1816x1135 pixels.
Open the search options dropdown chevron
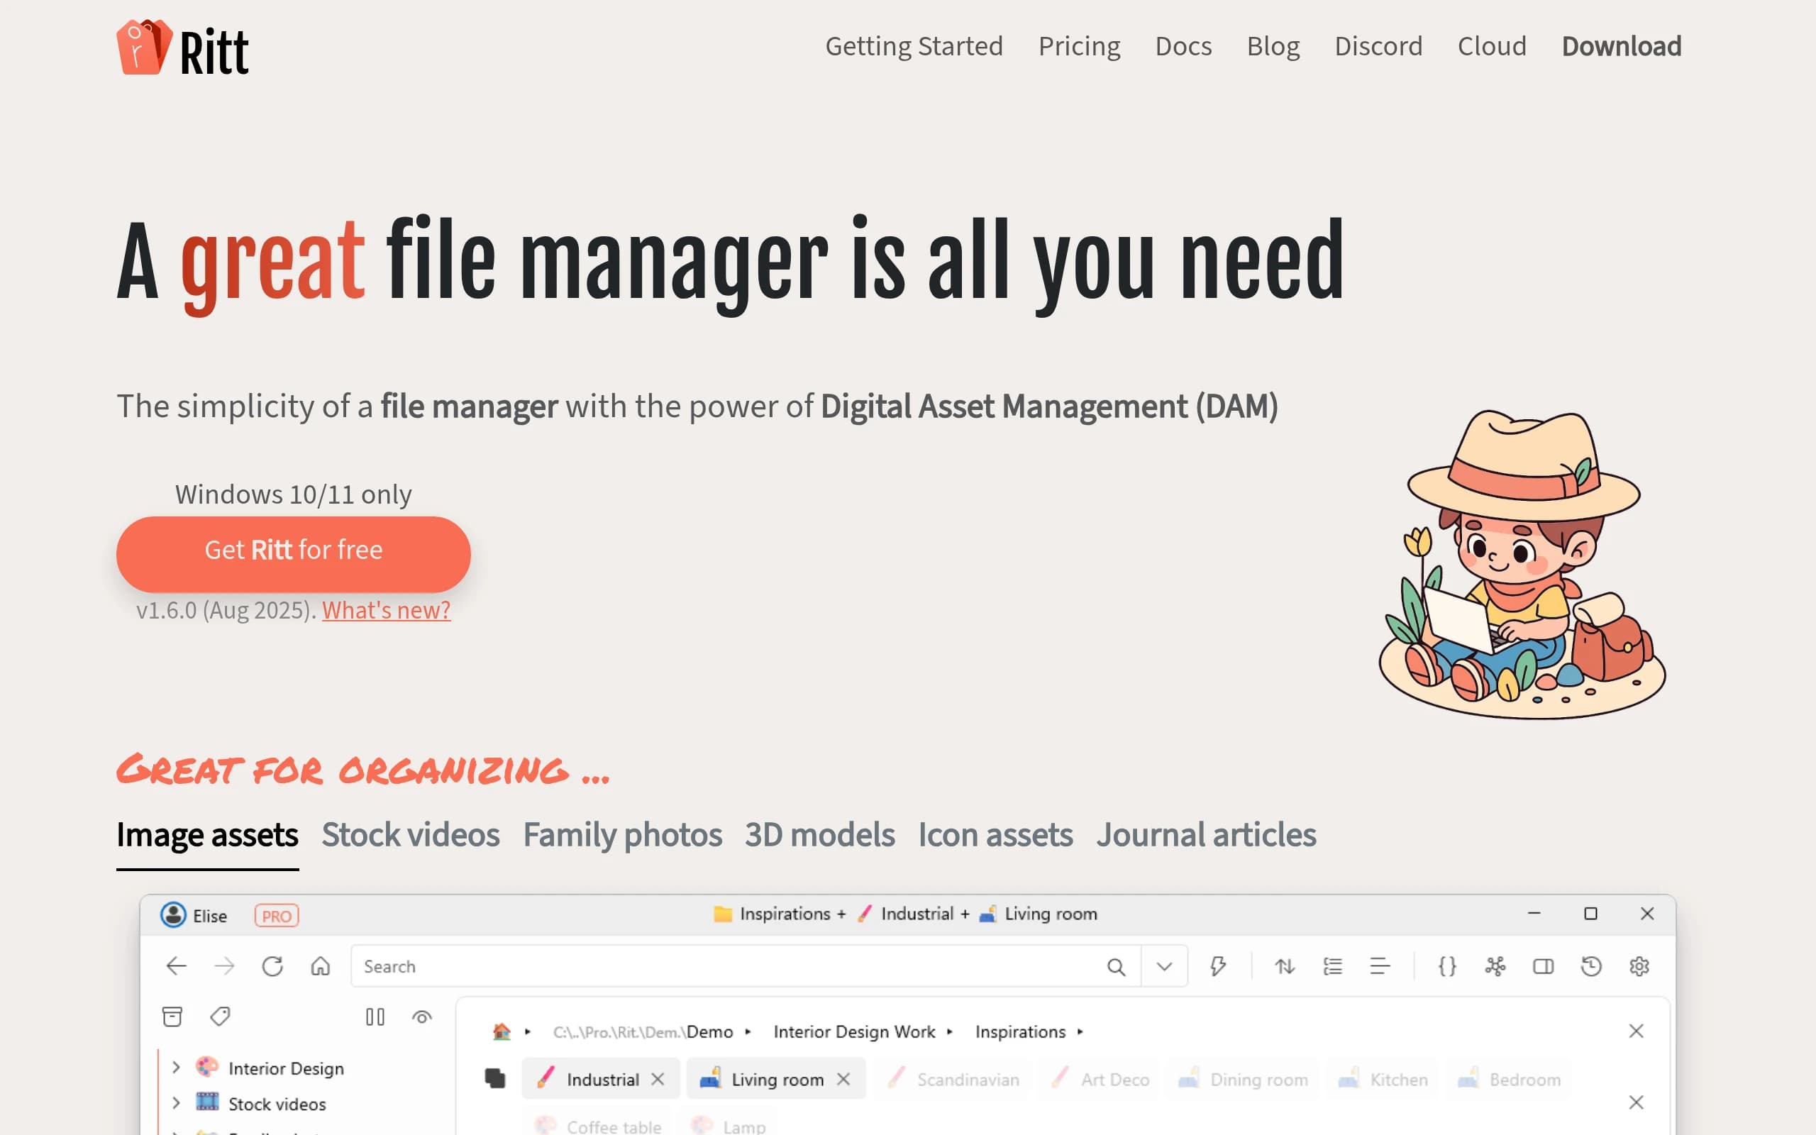[1164, 966]
